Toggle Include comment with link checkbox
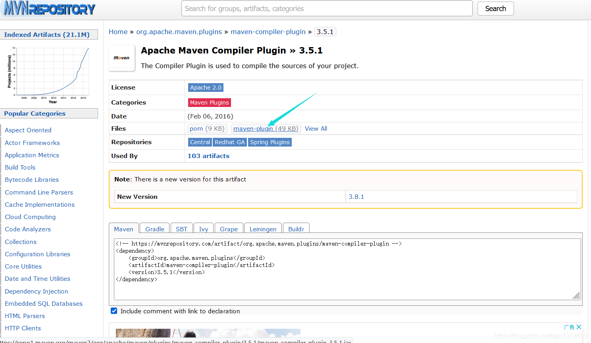This screenshot has height=343, width=591. (x=114, y=311)
